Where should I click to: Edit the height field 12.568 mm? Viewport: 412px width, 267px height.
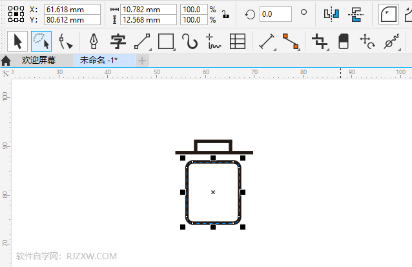[x=148, y=20]
